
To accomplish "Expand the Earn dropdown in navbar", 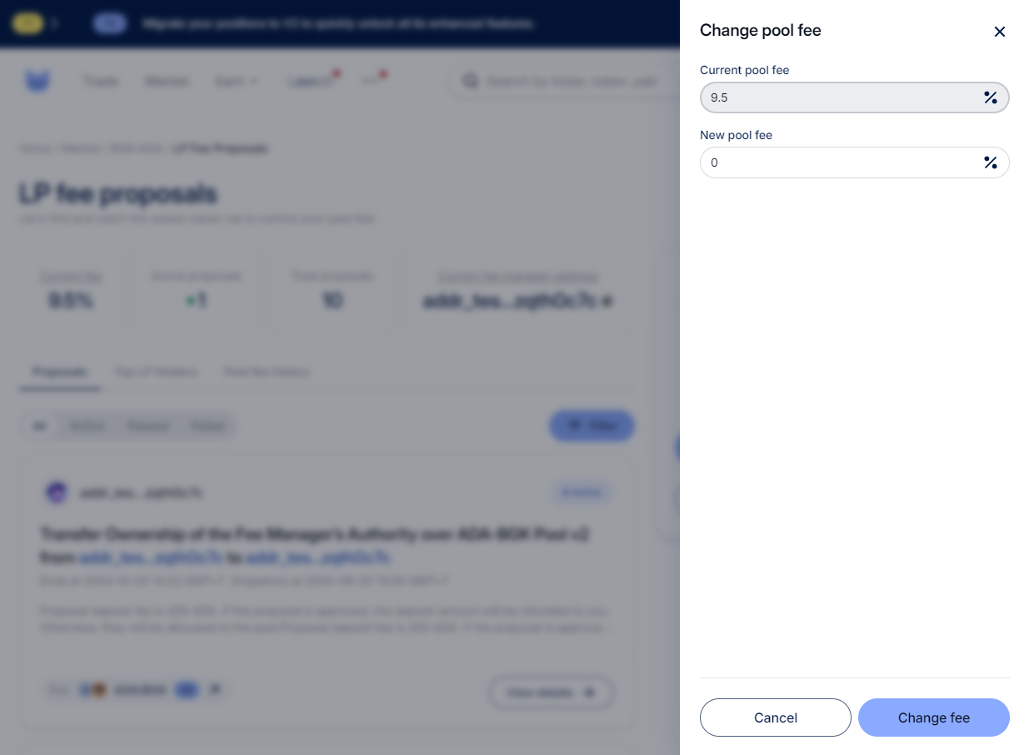I will (237, 81).
